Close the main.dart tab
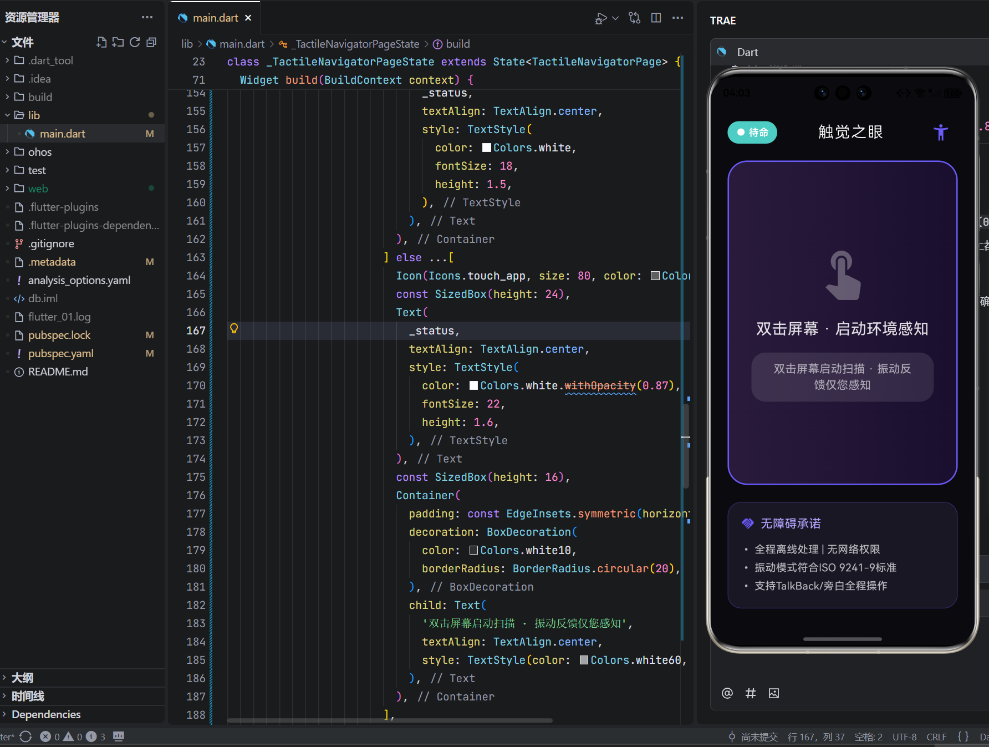The image size is (989, 747). click(248, 18)
